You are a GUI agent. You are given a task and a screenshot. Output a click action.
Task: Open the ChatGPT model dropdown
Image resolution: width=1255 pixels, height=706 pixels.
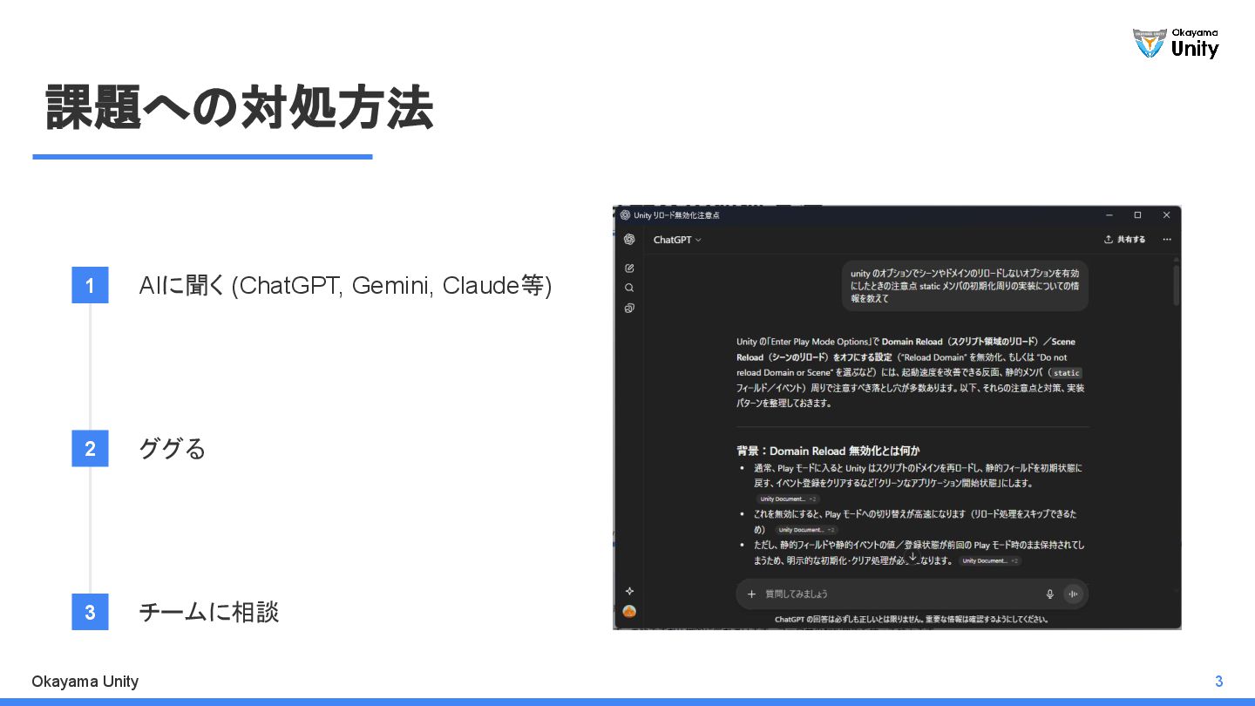(677, 240)
